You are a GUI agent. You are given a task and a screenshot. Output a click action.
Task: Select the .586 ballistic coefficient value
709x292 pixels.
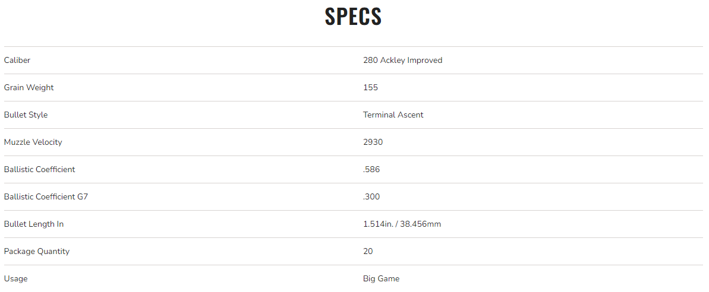point(371,169)
